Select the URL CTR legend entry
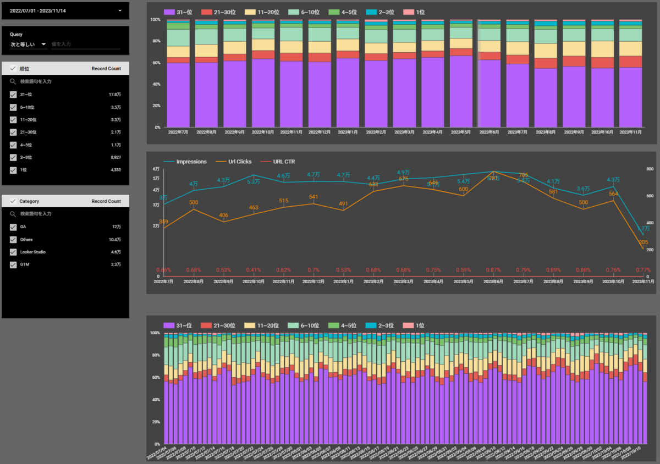This screenshot has width=660, height=464. (277, 162)
